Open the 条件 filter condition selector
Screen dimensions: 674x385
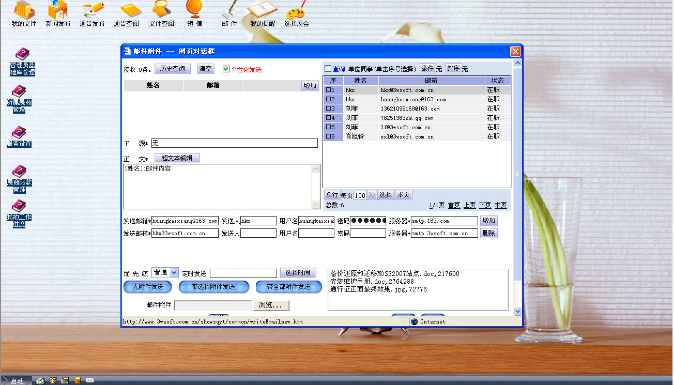(427, 68)
